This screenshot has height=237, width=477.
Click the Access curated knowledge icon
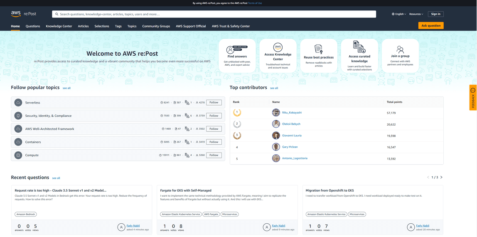(x=359, y=47)
